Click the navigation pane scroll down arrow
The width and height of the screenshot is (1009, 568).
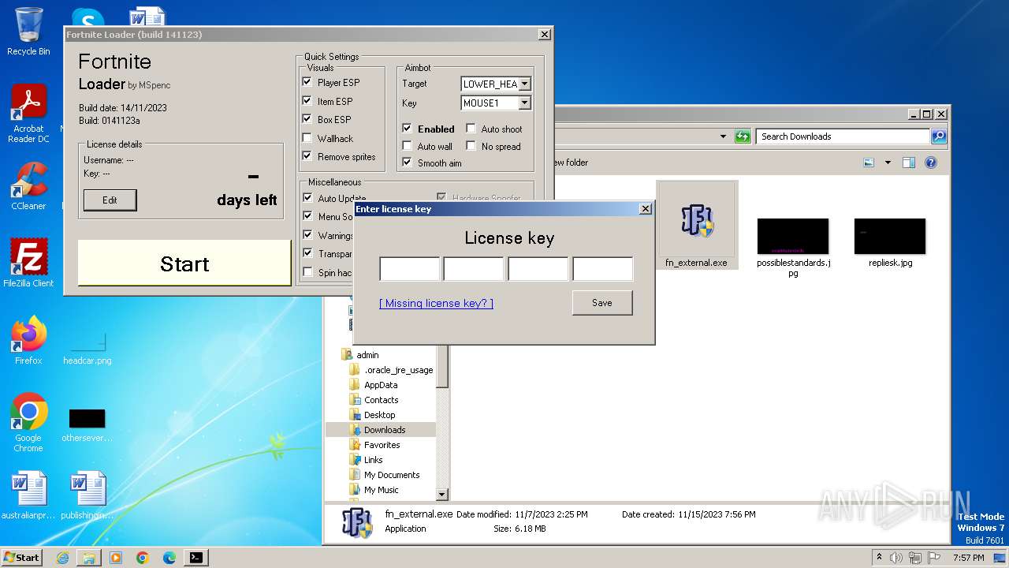pos(442,495)
